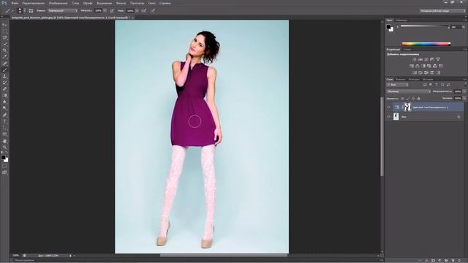Click the foreground color swatch in Color panel
The width and height of the screenshot is (468, 263).
388,27
